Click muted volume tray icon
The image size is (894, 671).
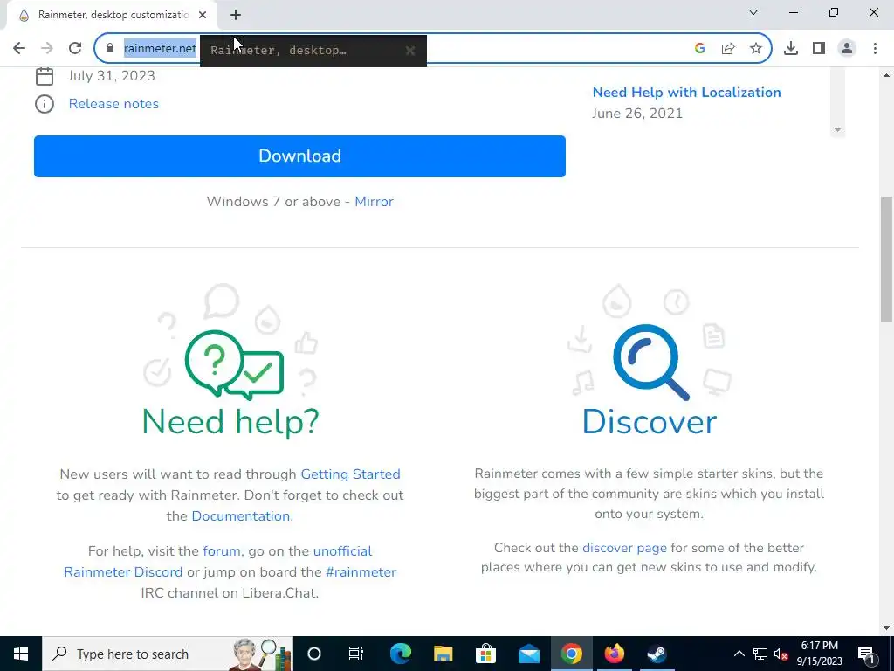pos(781,654)
